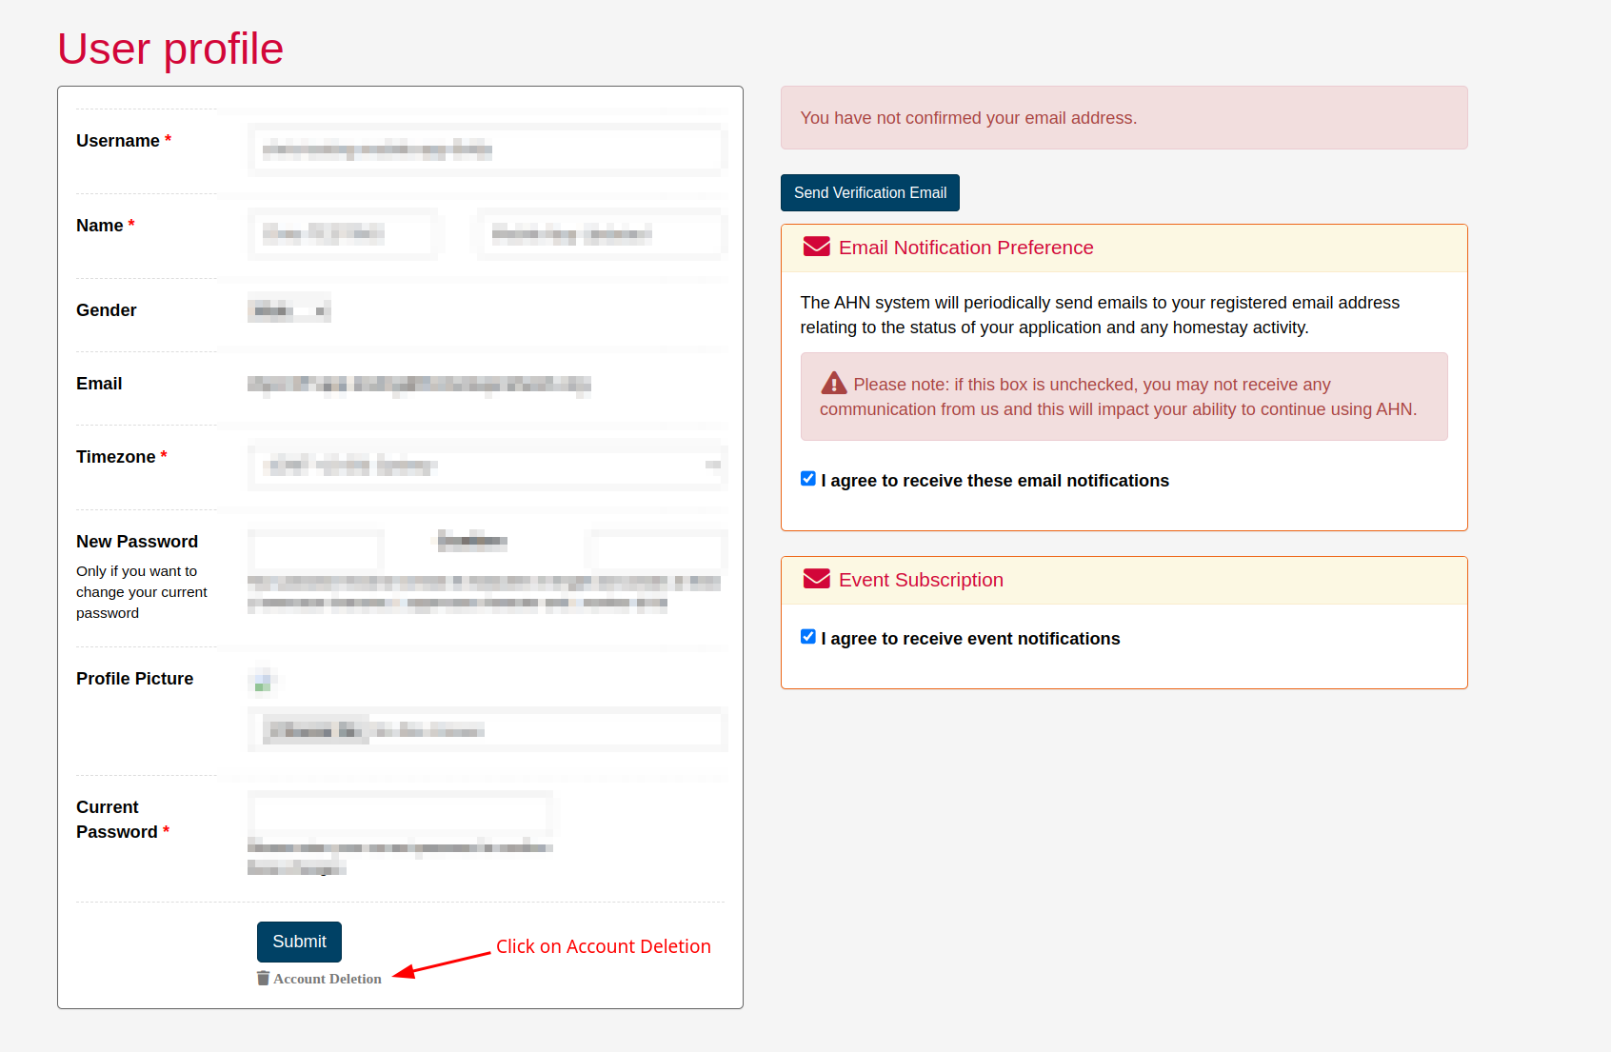Focus the Username input field
Viewport: 1611px width, 1052px height.
(x=487, y=149)
